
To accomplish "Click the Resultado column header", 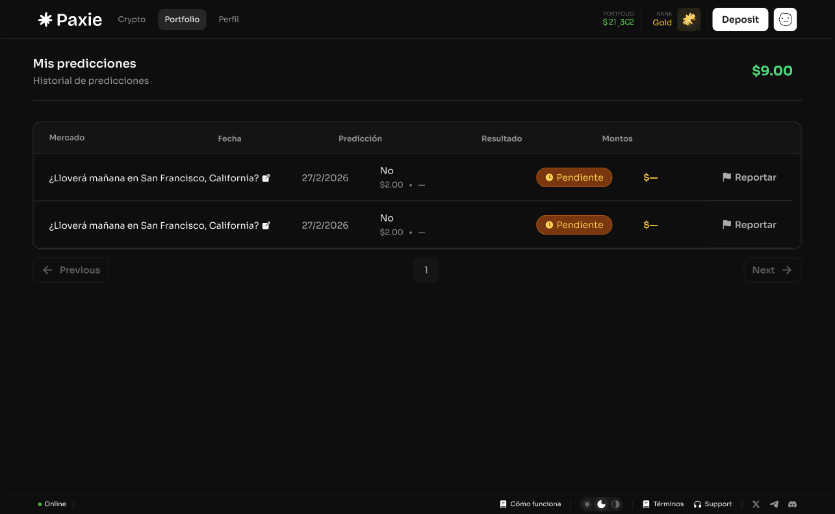I will tap(502, 138).
